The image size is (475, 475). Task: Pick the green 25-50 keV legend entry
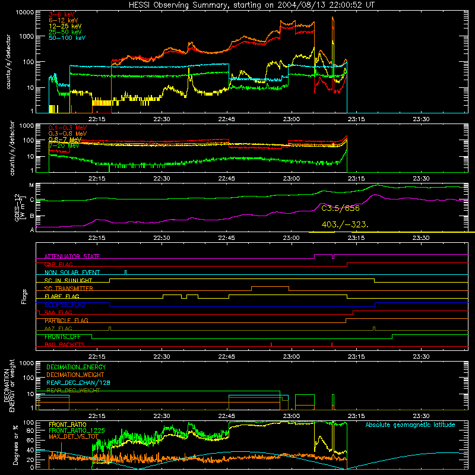pyautogui.click(x=65, y=32)
